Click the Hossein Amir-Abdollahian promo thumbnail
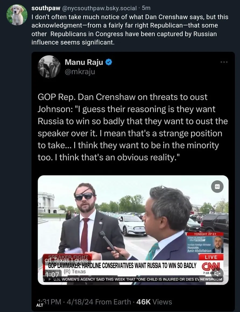240x312 pixels. click(217, 244)
